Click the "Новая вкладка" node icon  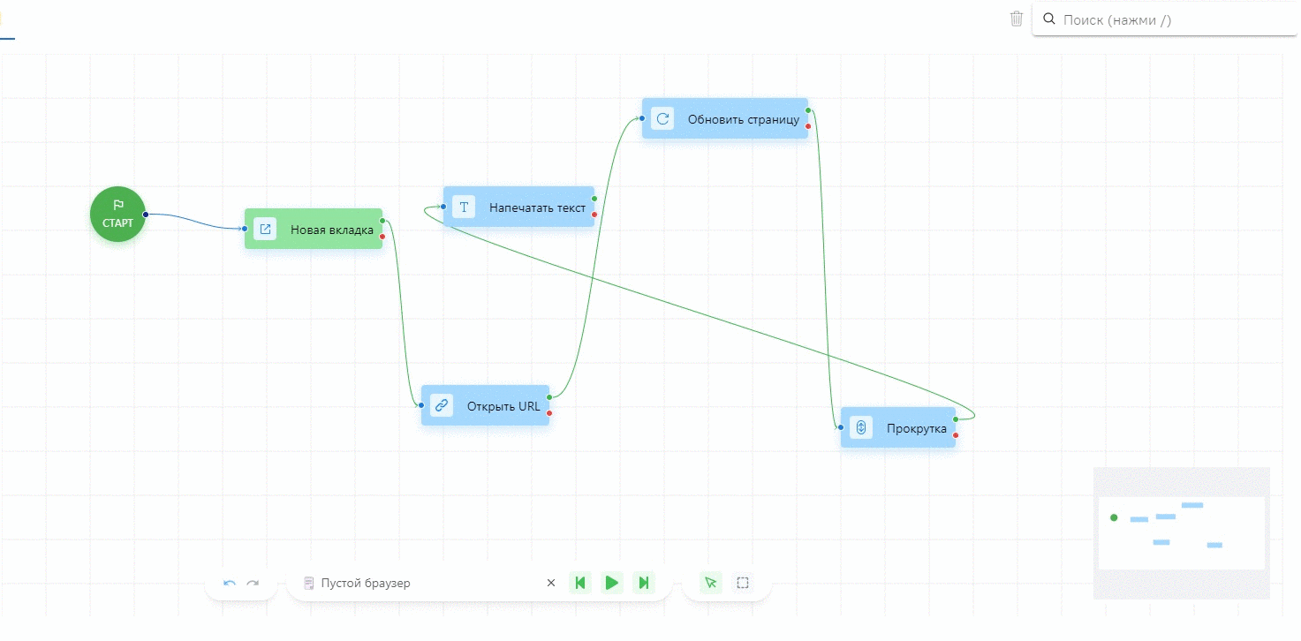coord(264,230)
